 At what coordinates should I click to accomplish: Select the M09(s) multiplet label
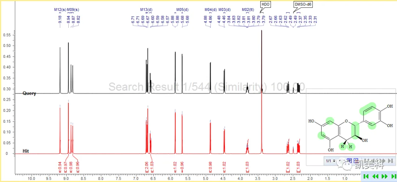[73, 10]
